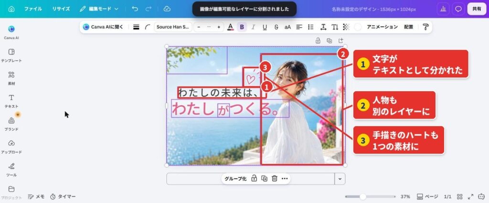This screenshot has width=489, height=203.
Task: Open the アップロード sidebar tab
Action: coord(11,147)
